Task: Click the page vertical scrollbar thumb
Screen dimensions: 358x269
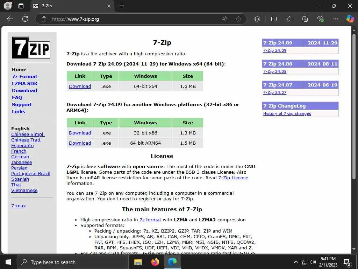Action: 354,106
